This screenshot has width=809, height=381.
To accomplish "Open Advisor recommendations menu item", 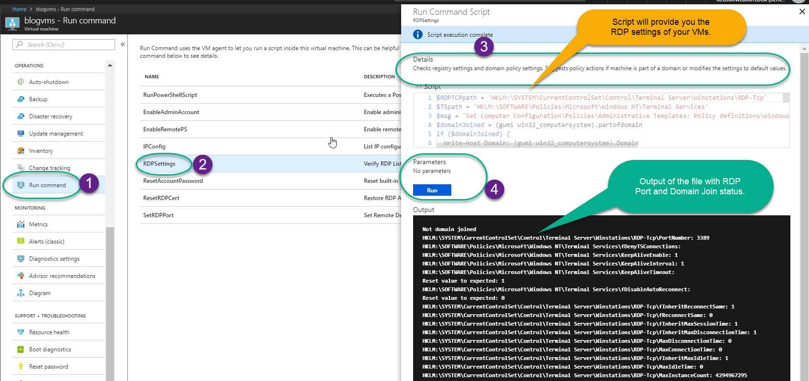I will click(62, 276).
